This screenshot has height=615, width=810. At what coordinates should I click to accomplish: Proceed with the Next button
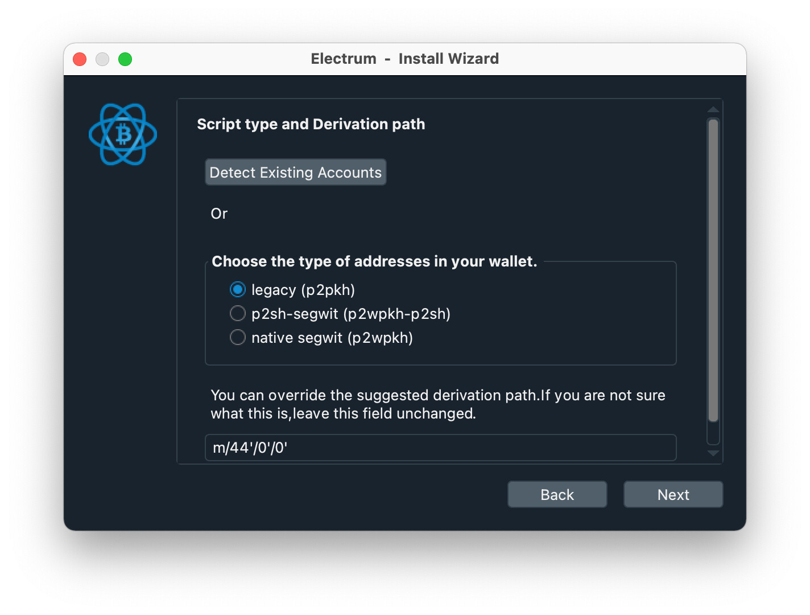coord(673,494)
